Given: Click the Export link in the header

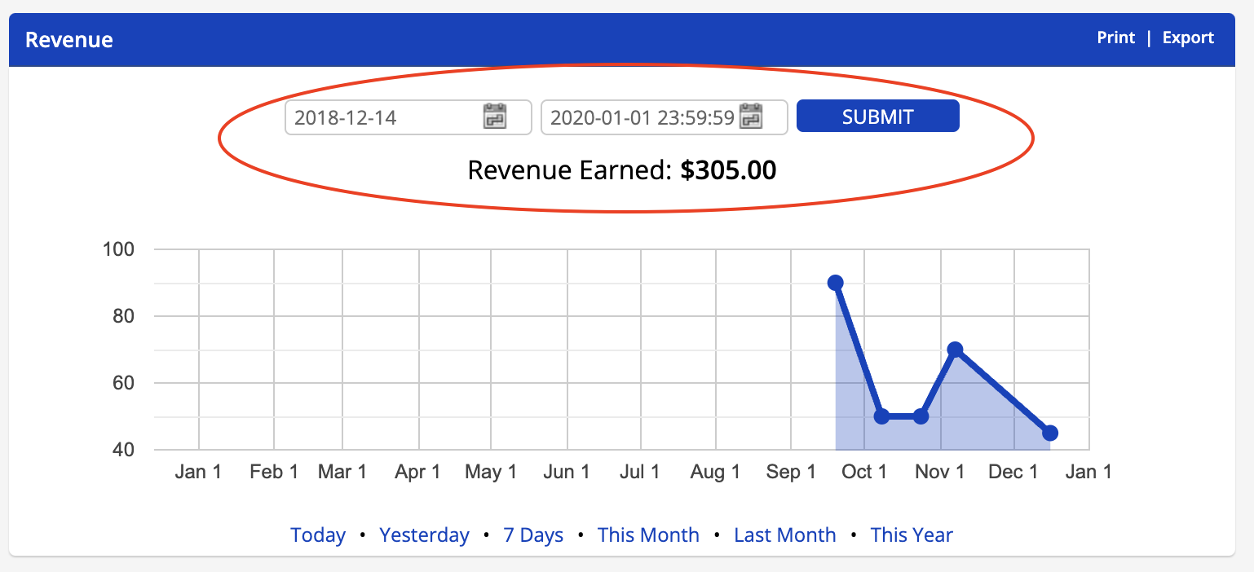Looking at the screenshot, I should click(1188, 38).
